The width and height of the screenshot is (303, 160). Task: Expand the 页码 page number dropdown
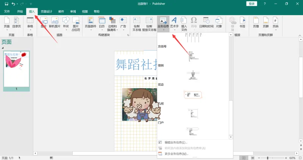275,24
